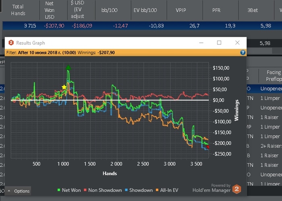This screenshot has height=201, width=282.
Task: Click the red low-point triangle marker
Action: (208, 147)
